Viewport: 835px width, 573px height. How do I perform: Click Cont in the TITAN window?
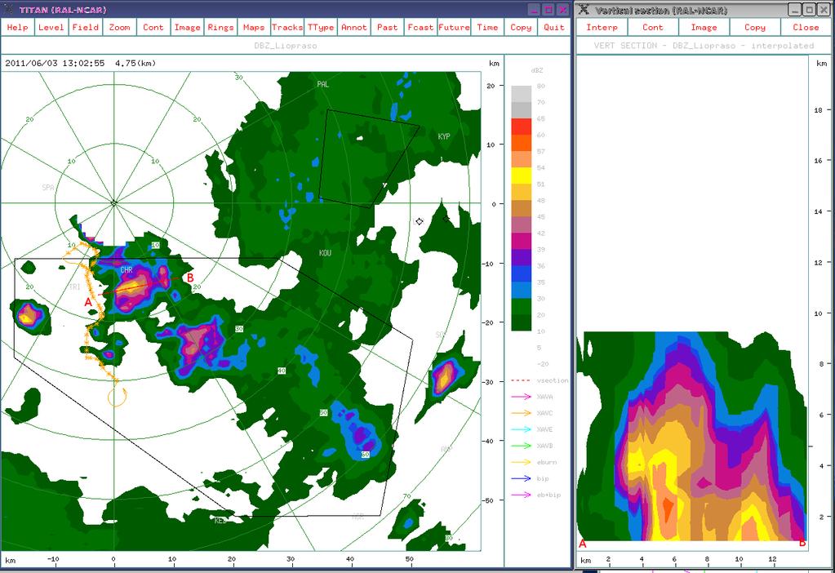(x=153, y=27)
